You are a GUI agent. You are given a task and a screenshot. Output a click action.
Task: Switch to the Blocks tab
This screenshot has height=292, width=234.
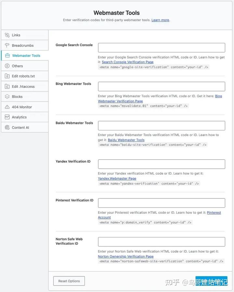[x=25, y=97]
